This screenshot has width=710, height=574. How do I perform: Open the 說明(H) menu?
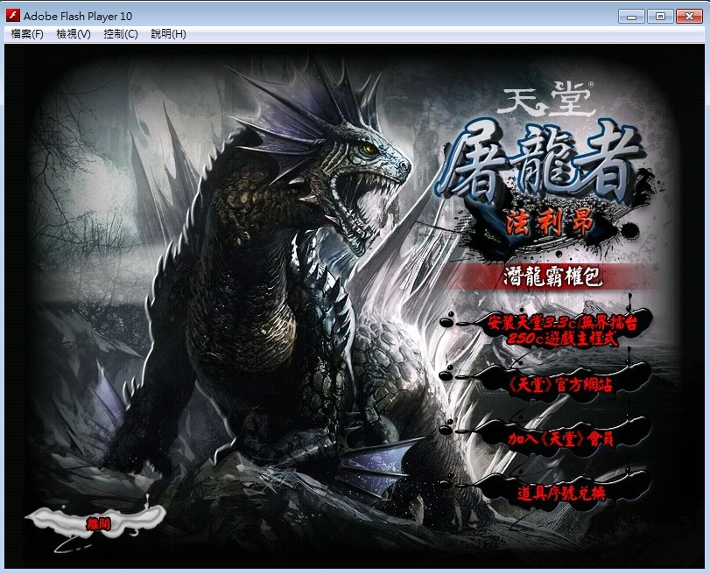(x=168, y=34)
